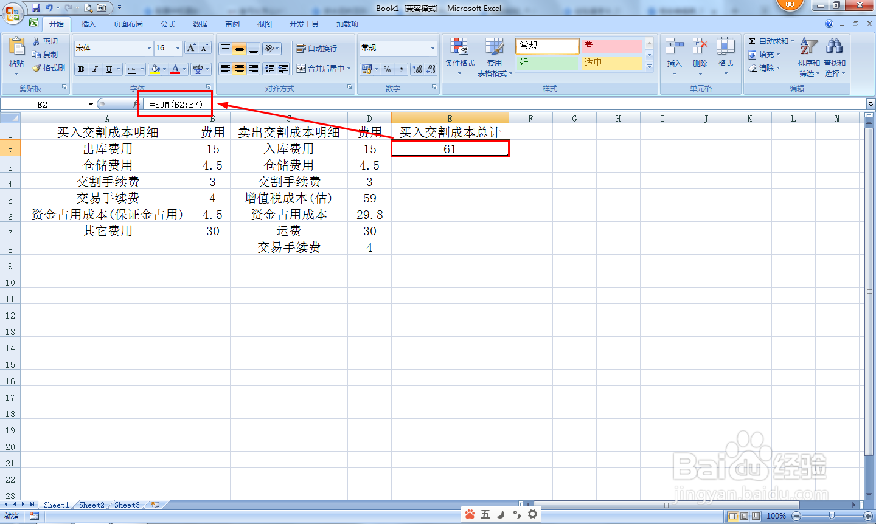Screen dimensions: 876x524
Task: Click the decrease indent icon
Action: click(x=269, y=69)
